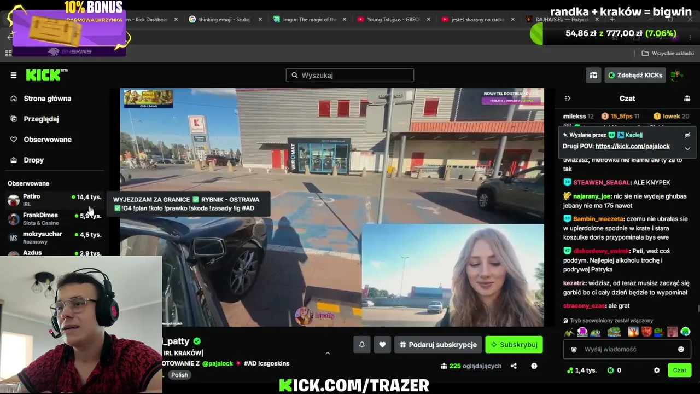Click najarany_joe's username in chat
700x394 pixels.
592,196
